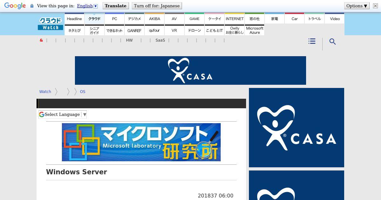Click the OS breadcrumb link
Viewport: 381px width, 200px height.
point(83,91)
